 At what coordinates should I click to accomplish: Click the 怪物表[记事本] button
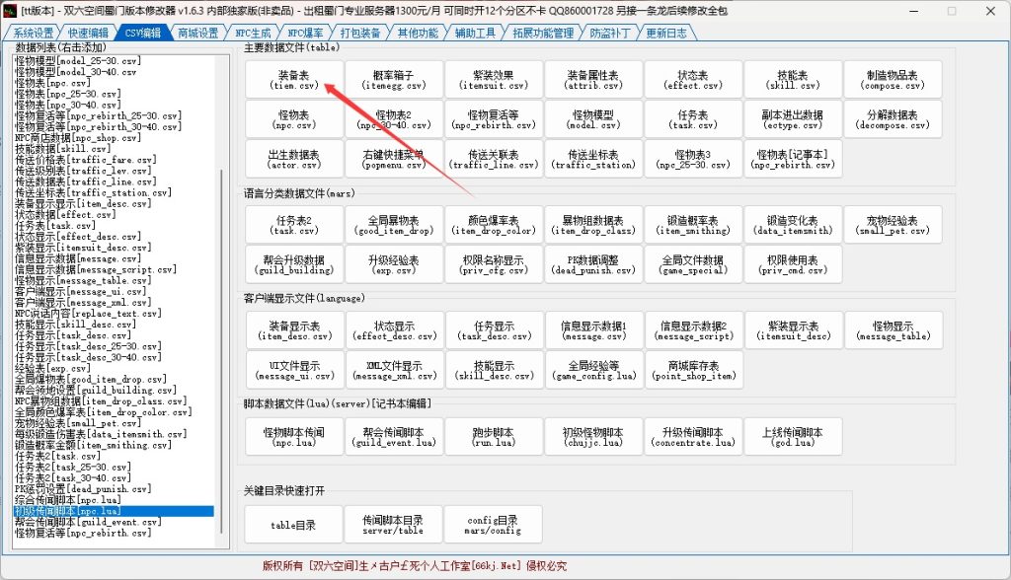pyautogui.click(x=793, y=159)
